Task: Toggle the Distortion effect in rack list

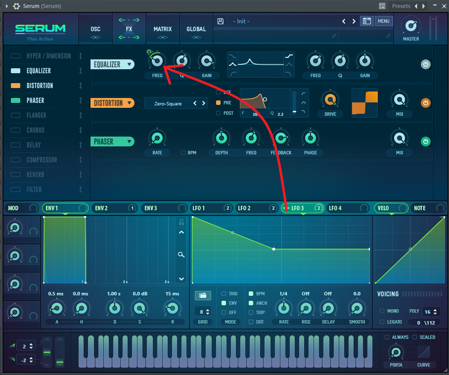Action: coord(15,86)
